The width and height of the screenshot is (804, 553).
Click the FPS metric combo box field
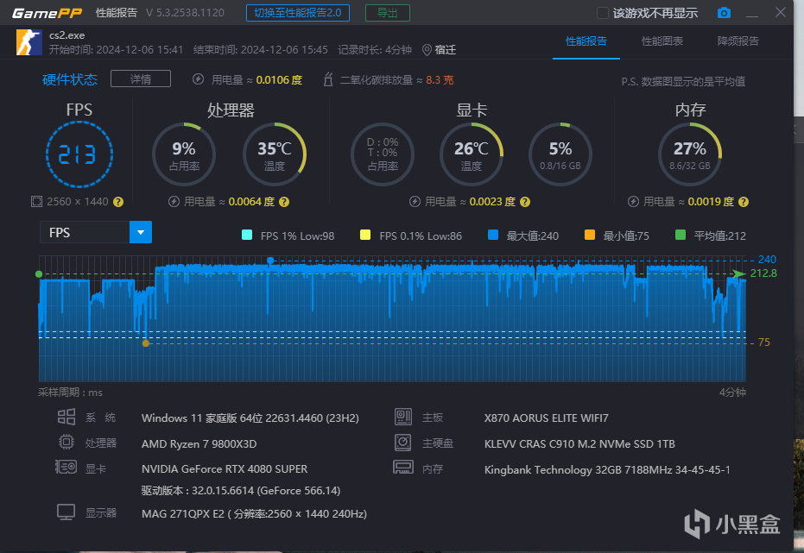click(96, 232)
